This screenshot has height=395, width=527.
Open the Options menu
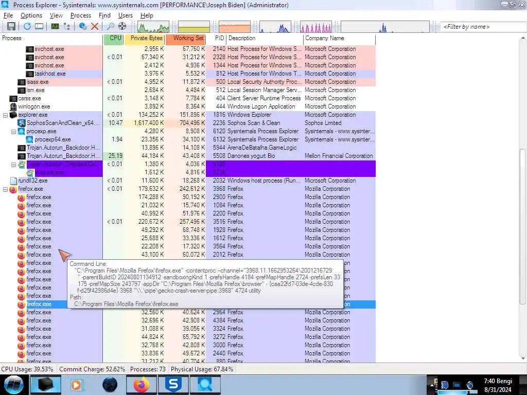[x=31, y=15]
